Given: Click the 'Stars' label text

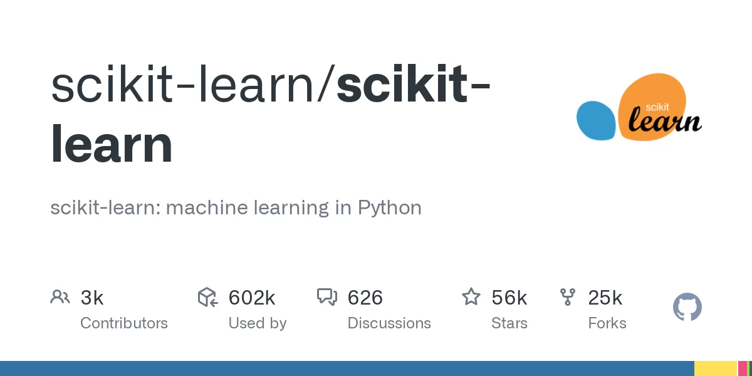Looking at the screenshot, I should point(509,323).
